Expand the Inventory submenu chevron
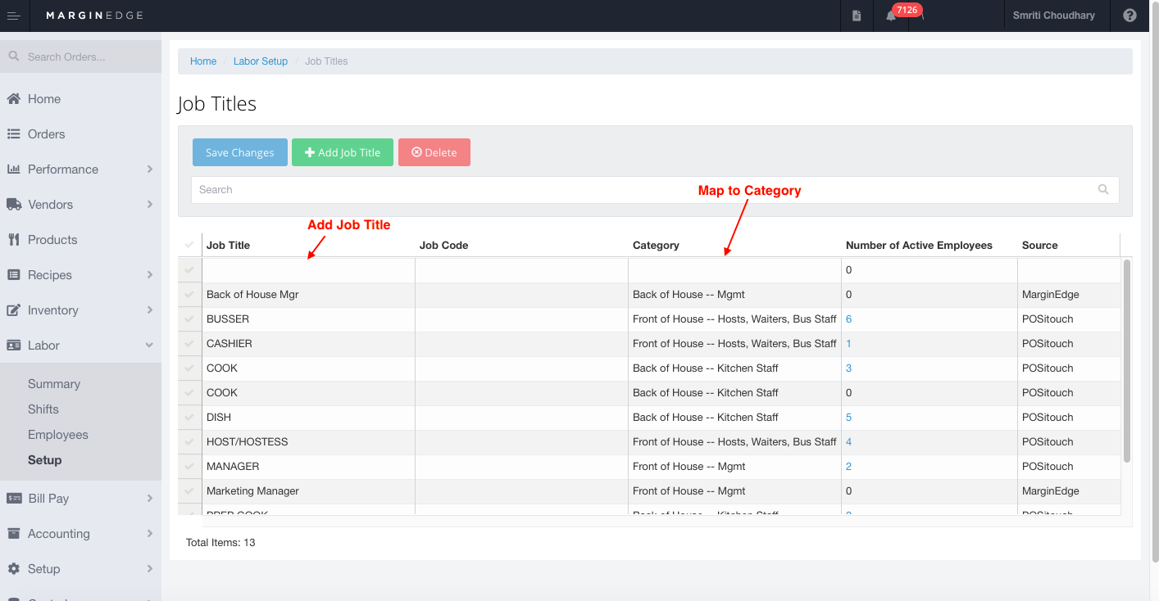1159x601 pixels. 150,310
